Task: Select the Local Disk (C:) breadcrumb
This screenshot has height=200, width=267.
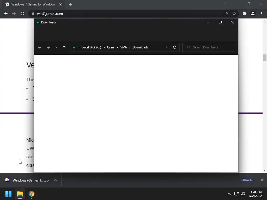Action: [91, 47]
